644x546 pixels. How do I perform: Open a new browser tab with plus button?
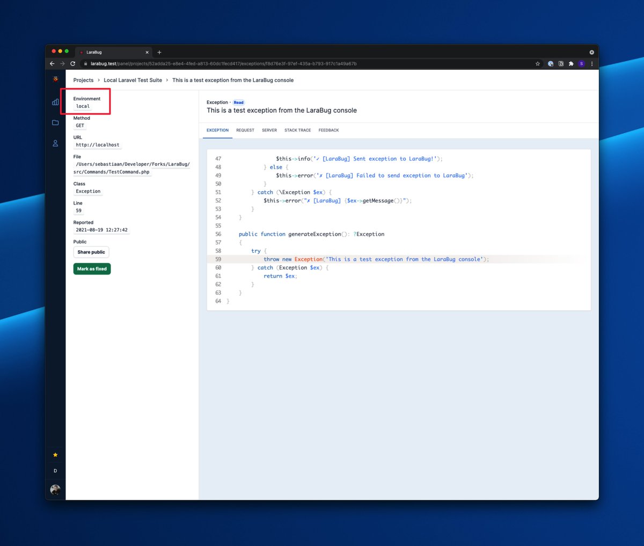point(159,52)
